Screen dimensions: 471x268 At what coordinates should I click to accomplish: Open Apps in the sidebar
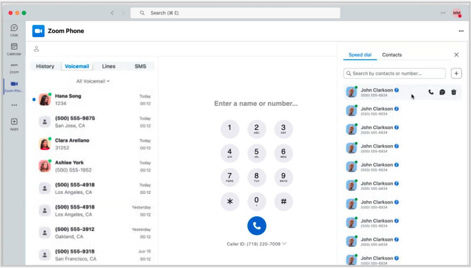[14, 124]
